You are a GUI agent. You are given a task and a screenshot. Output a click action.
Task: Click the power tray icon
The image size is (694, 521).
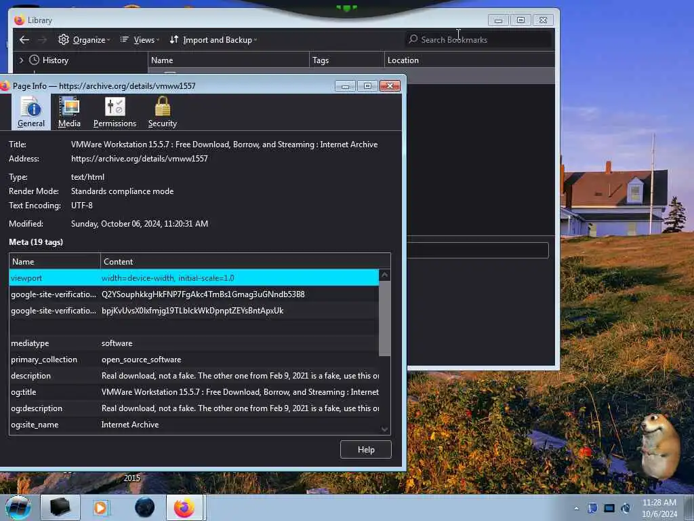(x=626, y=508)
